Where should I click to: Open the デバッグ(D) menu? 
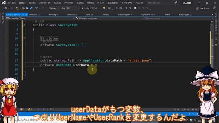pos(68,3)
